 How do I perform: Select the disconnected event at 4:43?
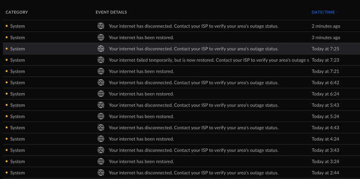181,128
